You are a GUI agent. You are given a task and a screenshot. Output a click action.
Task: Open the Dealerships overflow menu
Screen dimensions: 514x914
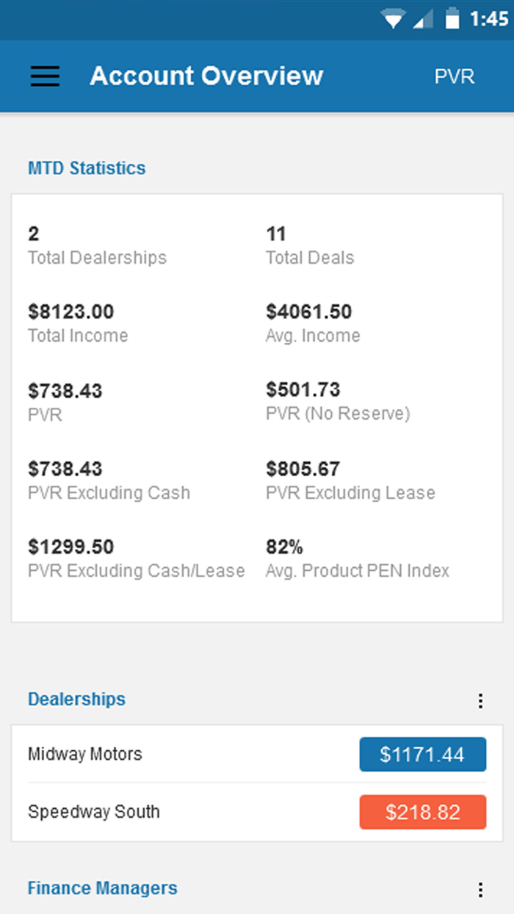(481, 700)
